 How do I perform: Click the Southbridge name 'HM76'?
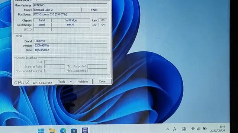click(71, 25)
